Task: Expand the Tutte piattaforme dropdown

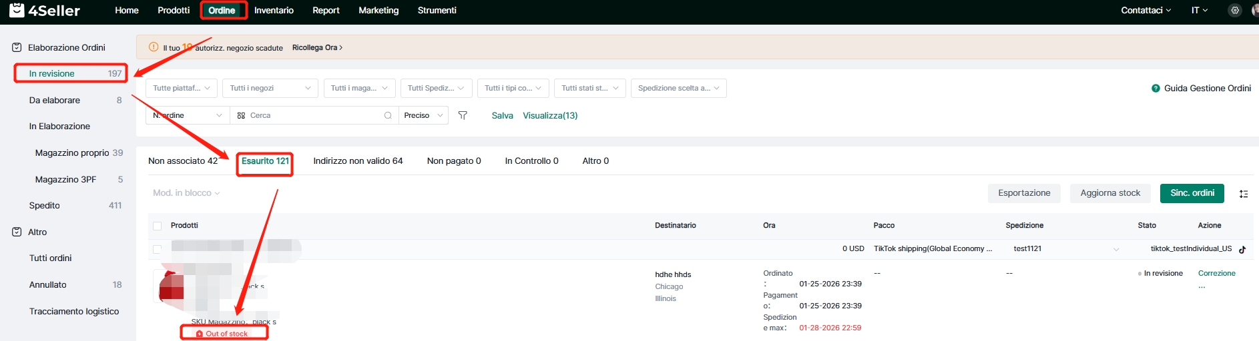Action: pos(182,88)
